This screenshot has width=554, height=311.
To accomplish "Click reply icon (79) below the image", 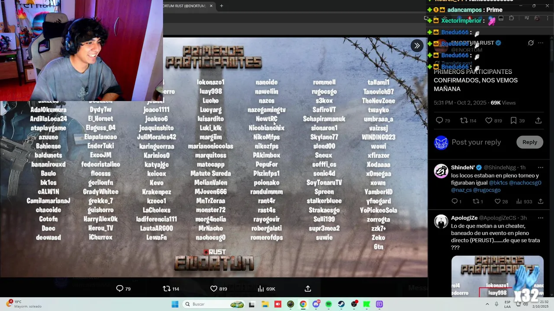I will [x=120, y=289].
